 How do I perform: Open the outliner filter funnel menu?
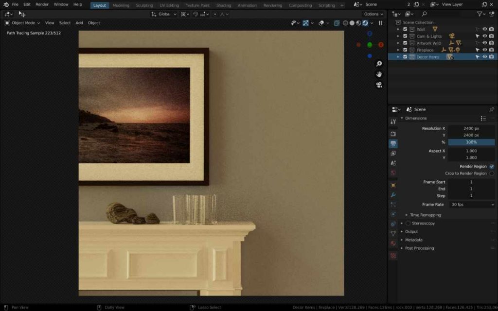[480, 14]
